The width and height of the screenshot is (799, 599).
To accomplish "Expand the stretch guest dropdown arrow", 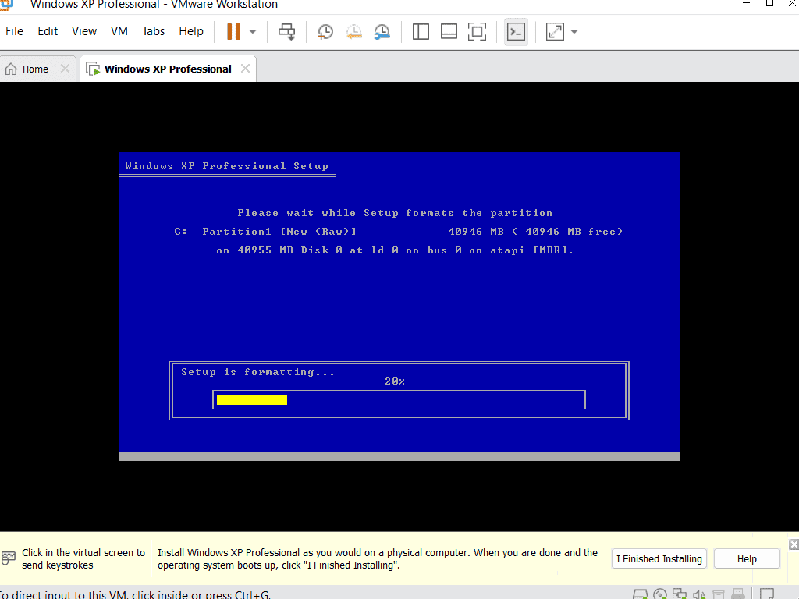I will coord(574,31).
